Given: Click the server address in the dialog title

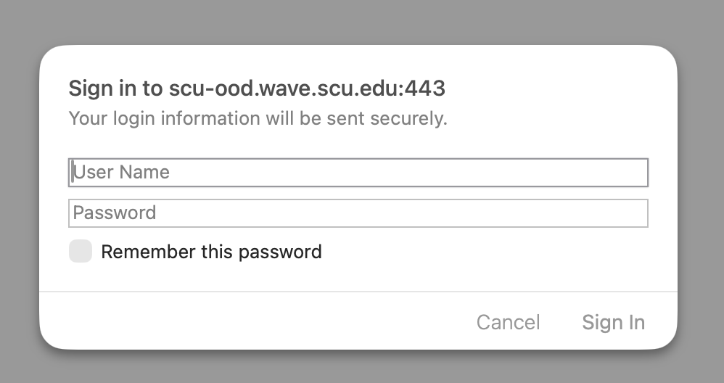Looking at the screenshot, I should (x=307, y=88).
